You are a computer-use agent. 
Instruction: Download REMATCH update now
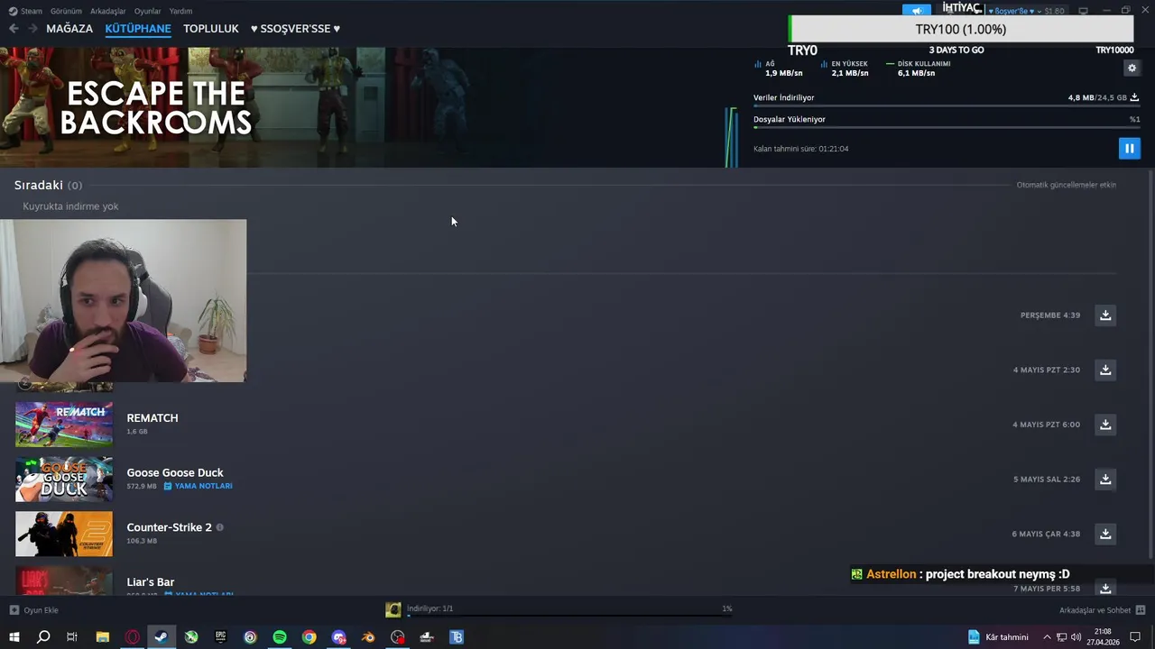[1105, 425]
